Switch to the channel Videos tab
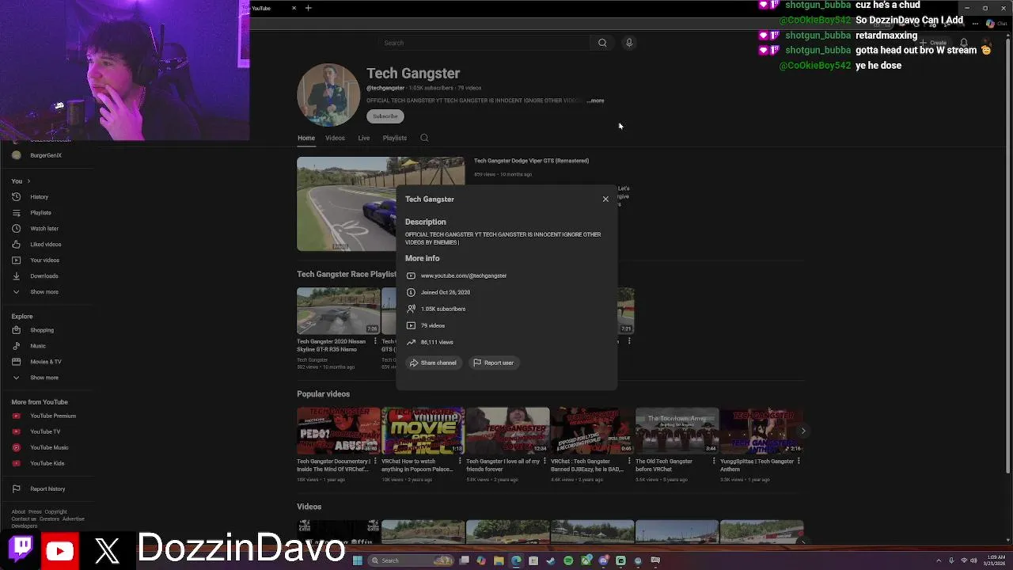The image size is (1013, 570). tap(335, 138)
